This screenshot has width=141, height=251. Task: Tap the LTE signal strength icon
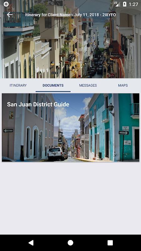(117, 4)
